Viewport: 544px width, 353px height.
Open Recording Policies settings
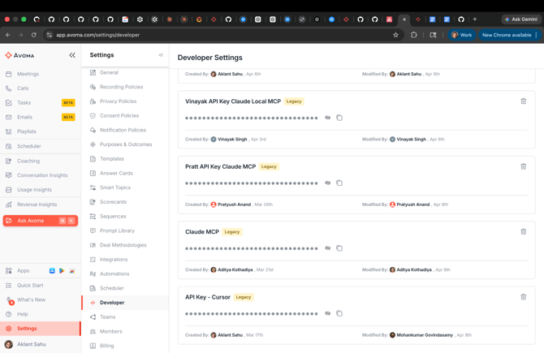pyautogui.click(x=125, y=87)
